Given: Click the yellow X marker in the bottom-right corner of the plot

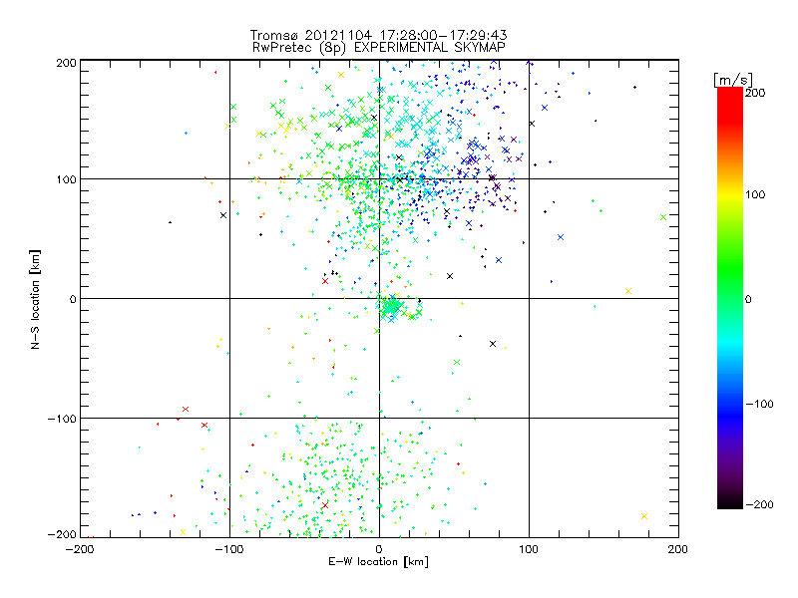Looking at the screenshot, I should click(x=644, y=516).
